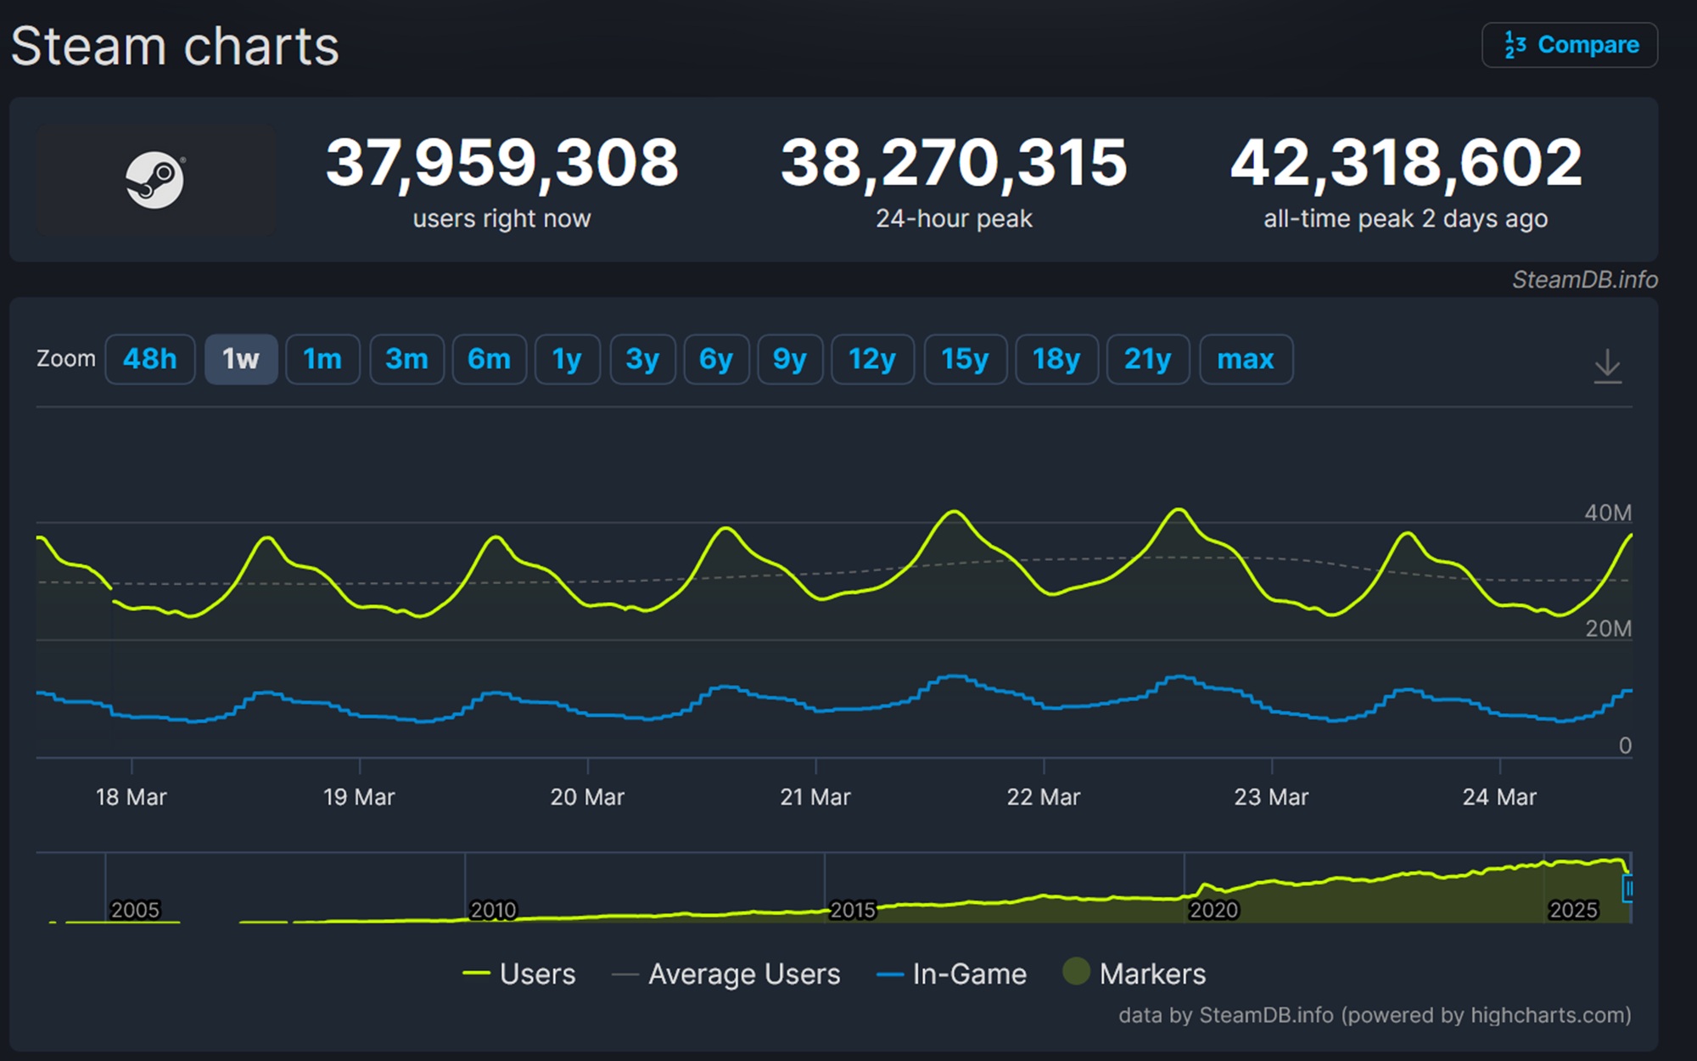Set chart zoom to 3m
Viewport: 1697px width, 1061px height.
click(x=406, y=359)
